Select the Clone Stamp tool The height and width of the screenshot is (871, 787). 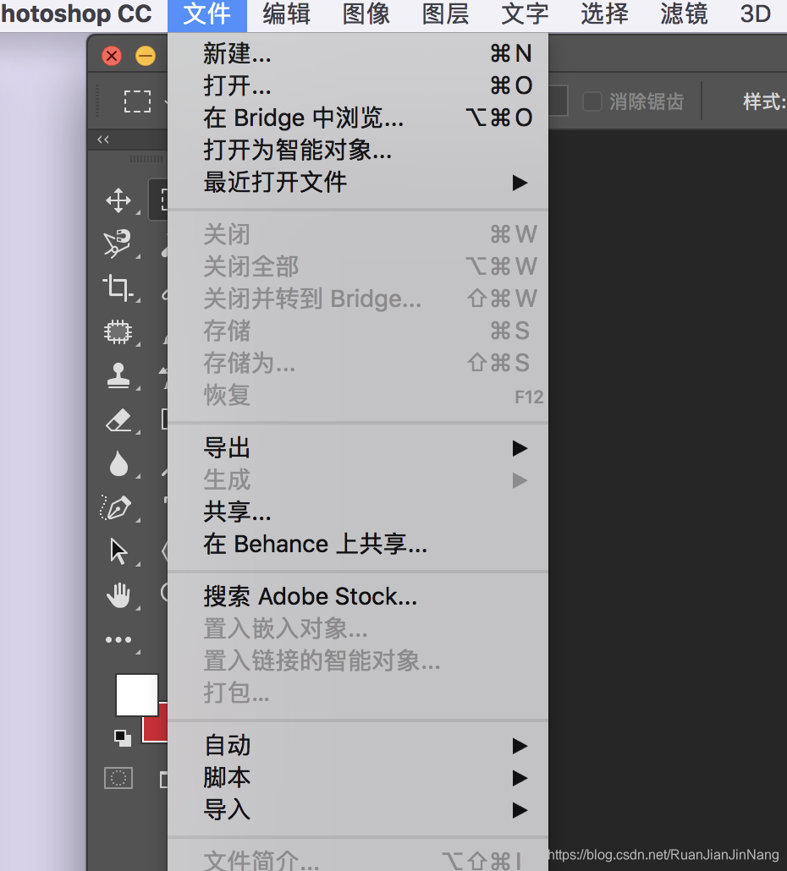click(x=118, y=375)
